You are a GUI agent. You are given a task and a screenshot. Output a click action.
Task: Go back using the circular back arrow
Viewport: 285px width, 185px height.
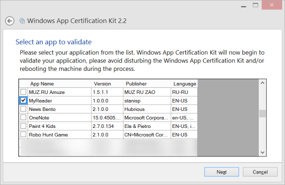10,21
